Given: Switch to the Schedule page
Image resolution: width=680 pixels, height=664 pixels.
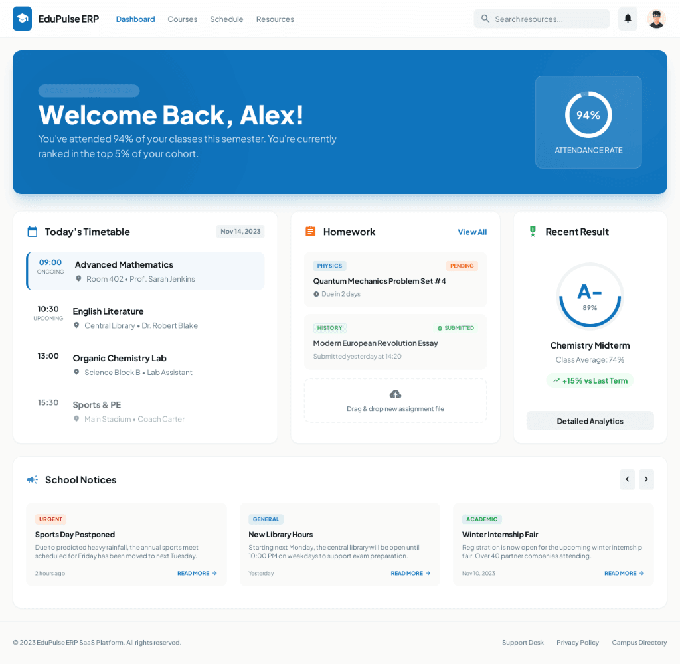Looking at the screenshot, I should pos(226,19).
